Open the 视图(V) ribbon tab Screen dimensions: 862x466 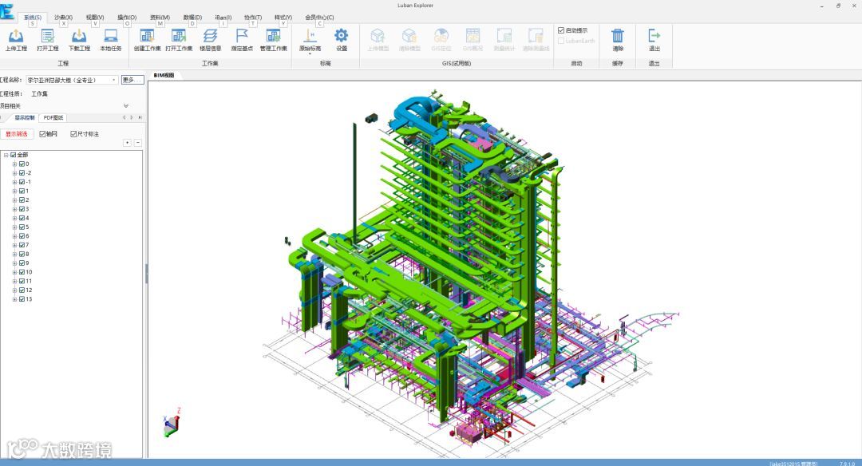pyautogui.click(x=94, y=18)
